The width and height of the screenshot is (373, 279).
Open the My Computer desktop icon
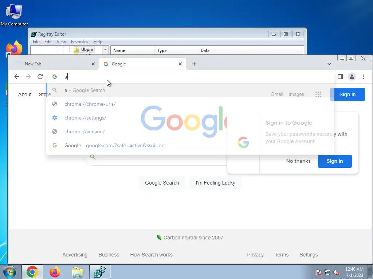pyautogui.click(x=14, y=15)
